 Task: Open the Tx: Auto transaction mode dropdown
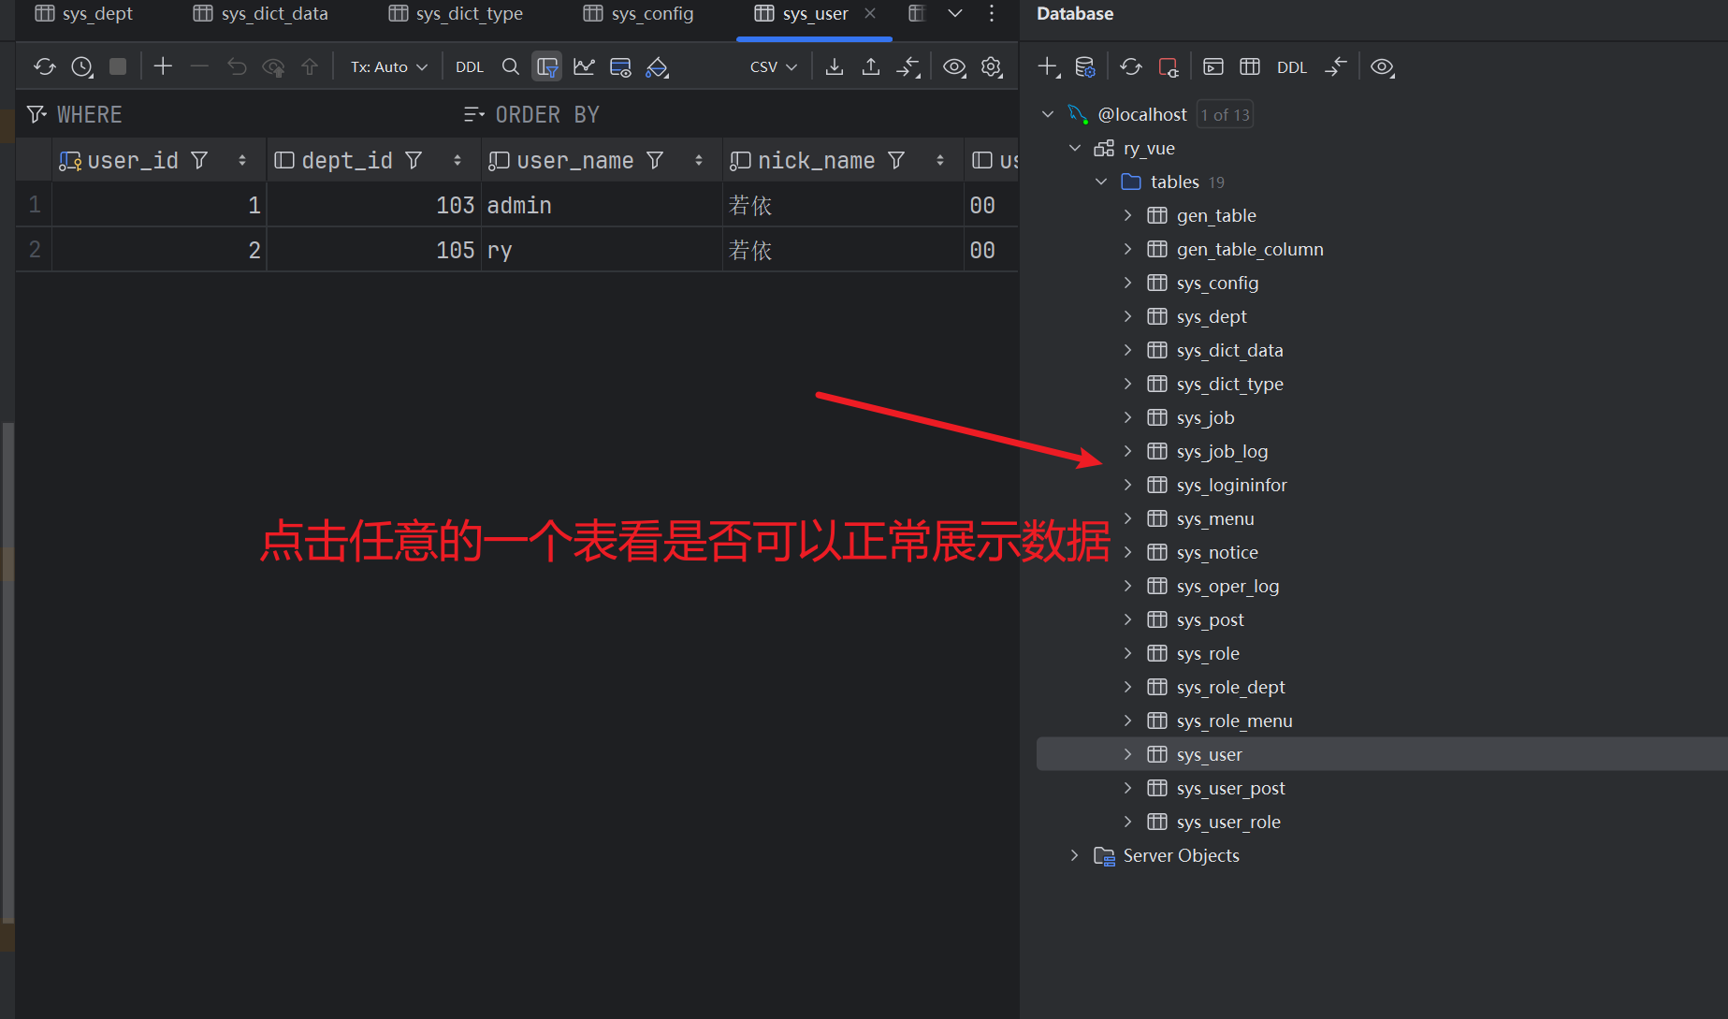389,67
